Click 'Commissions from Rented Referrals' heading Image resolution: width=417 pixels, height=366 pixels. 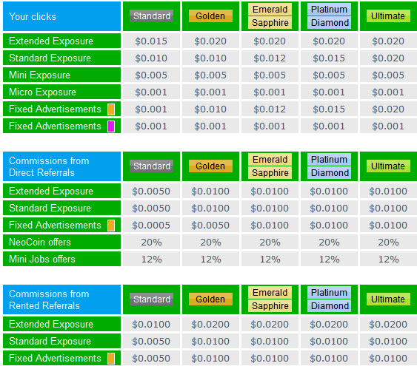pyautogui.click(x=49, y=300)
